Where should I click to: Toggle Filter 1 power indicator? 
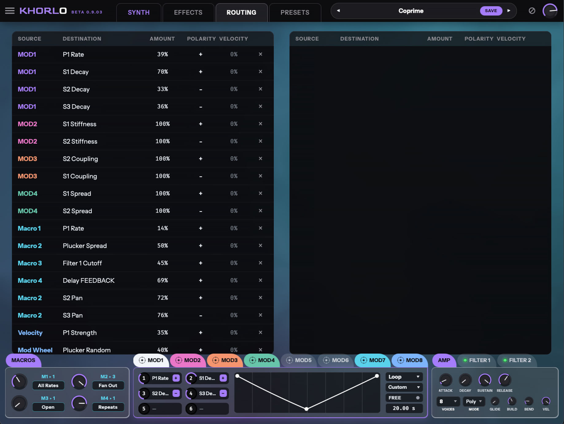coord(465,360)
